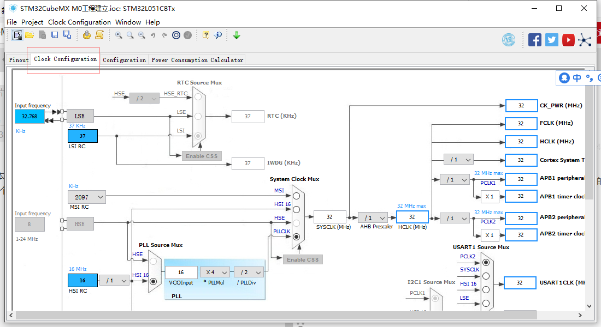Select HSI 16 in USART1 Source Mux
Image resolution: width=601 pixels, height=327 pixels.
(x=486, y=289)
